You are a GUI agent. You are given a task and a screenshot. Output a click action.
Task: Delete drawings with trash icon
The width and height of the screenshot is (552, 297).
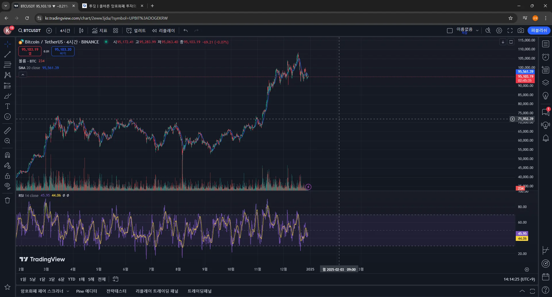point(7,200)
